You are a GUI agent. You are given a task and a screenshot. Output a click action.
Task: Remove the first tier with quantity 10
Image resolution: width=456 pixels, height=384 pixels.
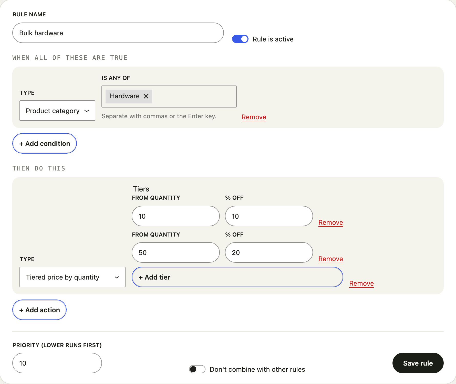pyautogui.click(x=331, y=222)
